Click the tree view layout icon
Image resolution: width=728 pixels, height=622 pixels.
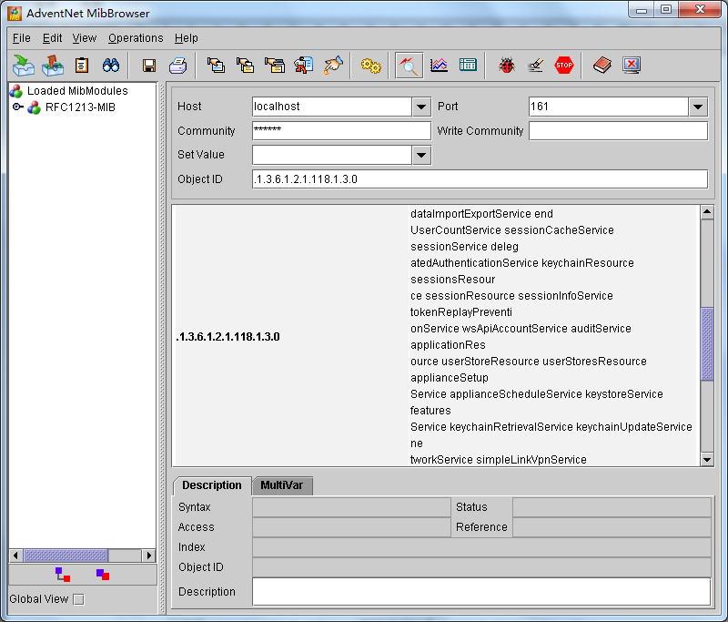coord(62,575)
